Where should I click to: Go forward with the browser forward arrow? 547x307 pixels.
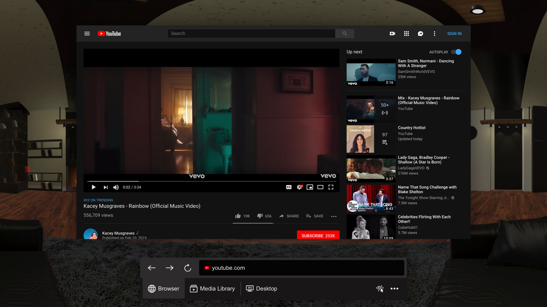170,268
